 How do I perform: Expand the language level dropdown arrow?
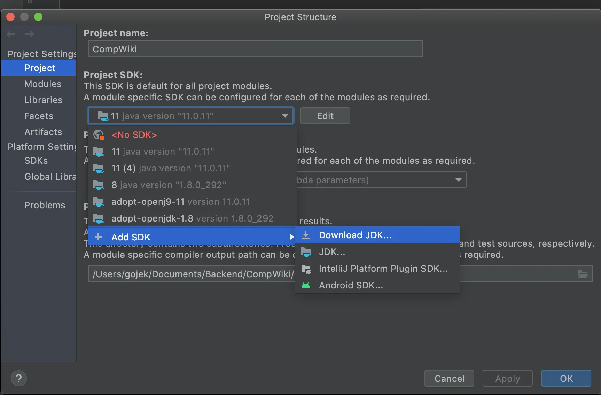[458, 180]
